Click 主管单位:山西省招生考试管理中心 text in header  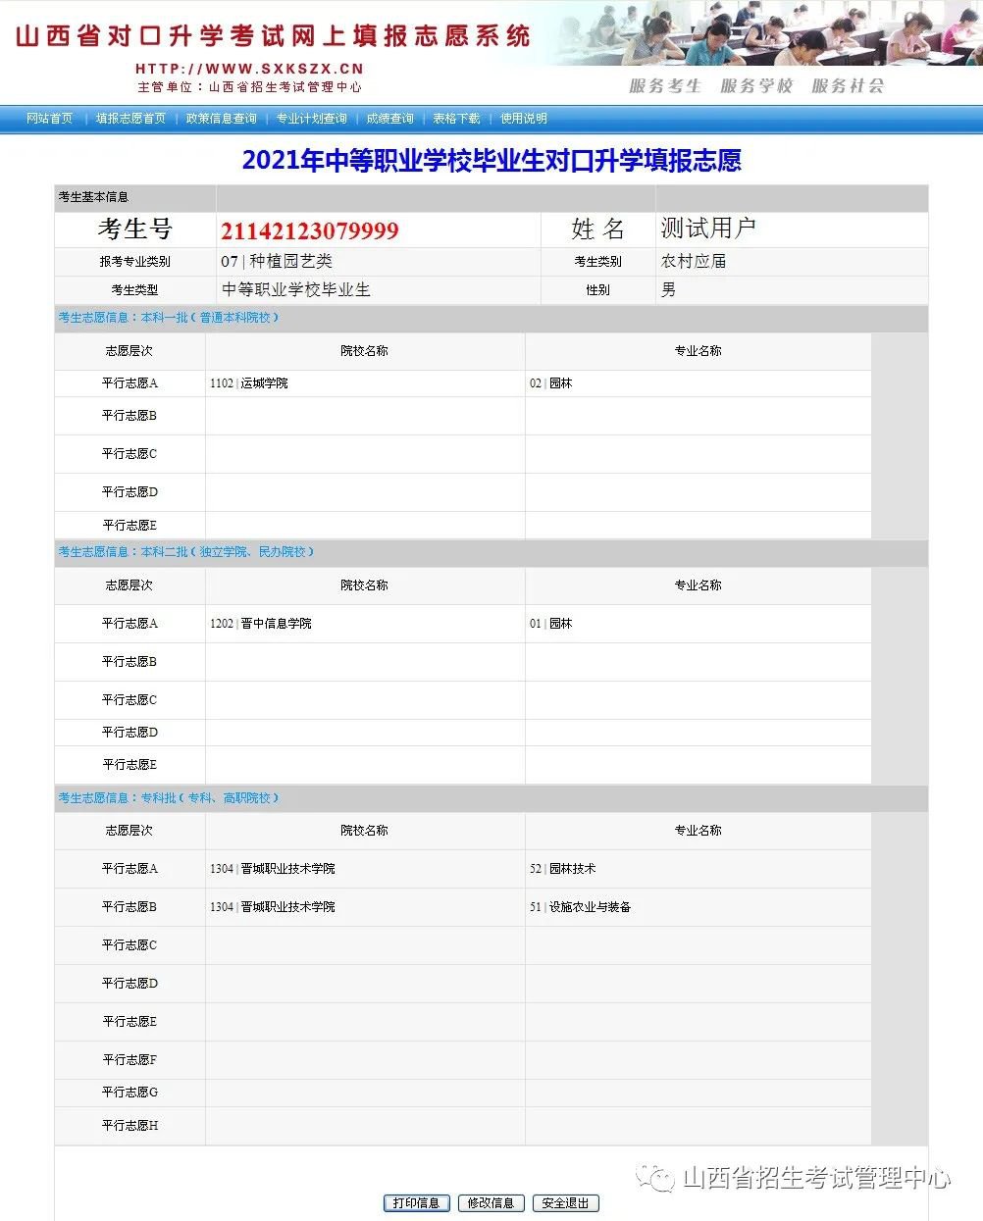(x=249, y=87)
